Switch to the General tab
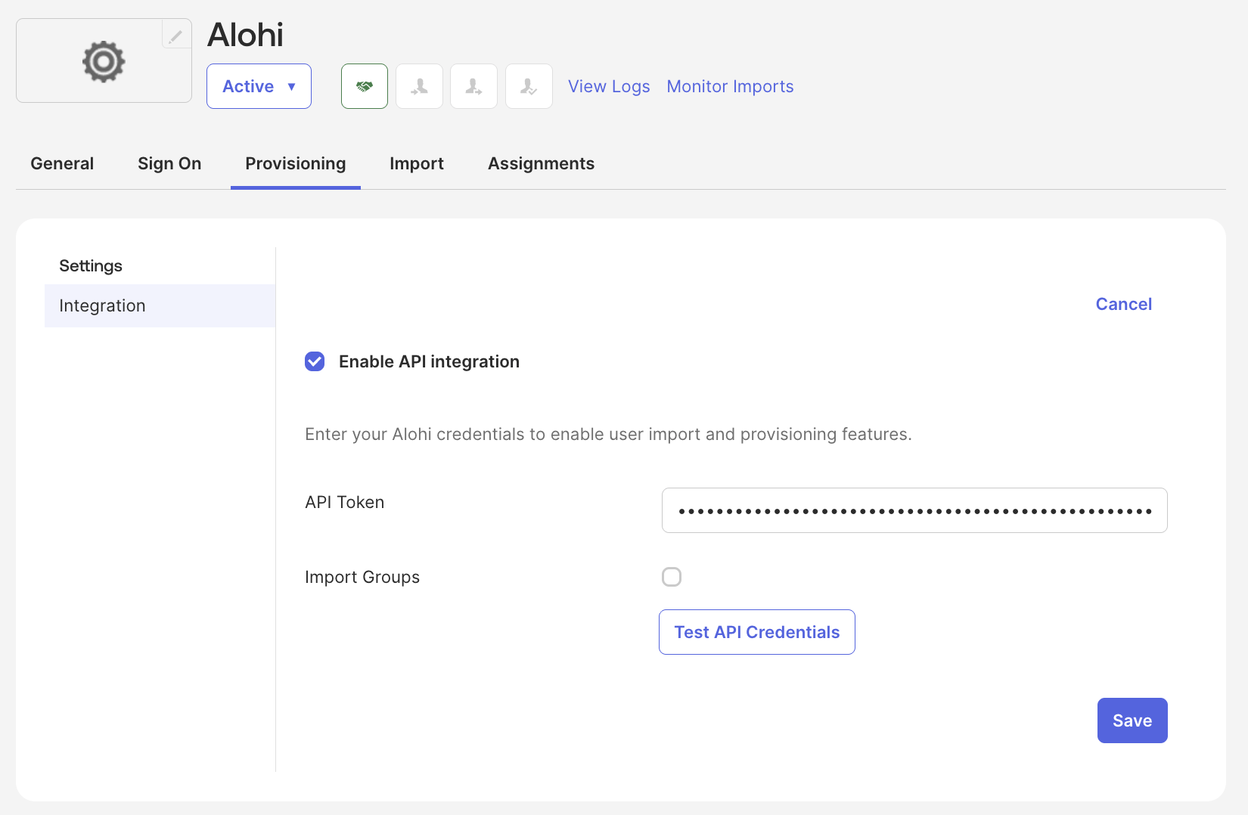This screenshot has height=815, width=1248. pos(62,163)
